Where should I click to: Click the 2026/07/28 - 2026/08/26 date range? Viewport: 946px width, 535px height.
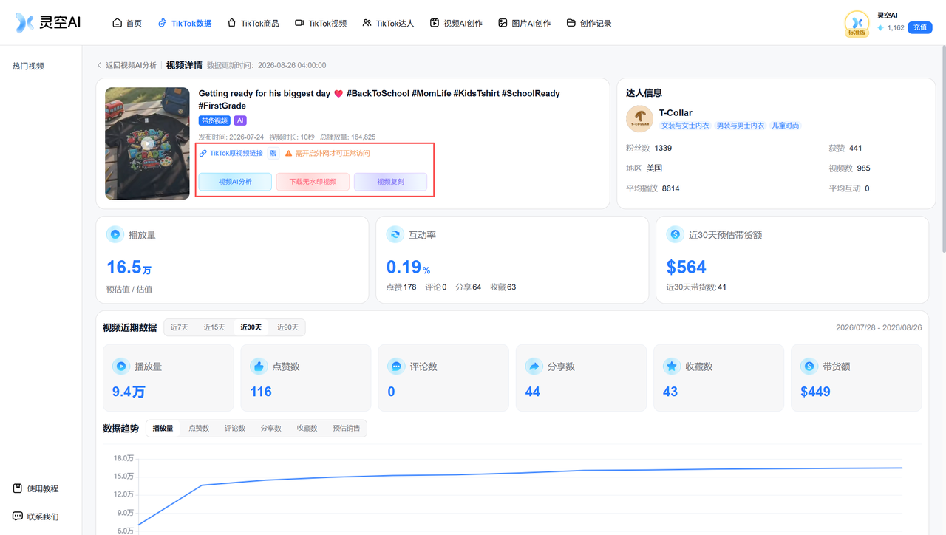tap(879, 327)
